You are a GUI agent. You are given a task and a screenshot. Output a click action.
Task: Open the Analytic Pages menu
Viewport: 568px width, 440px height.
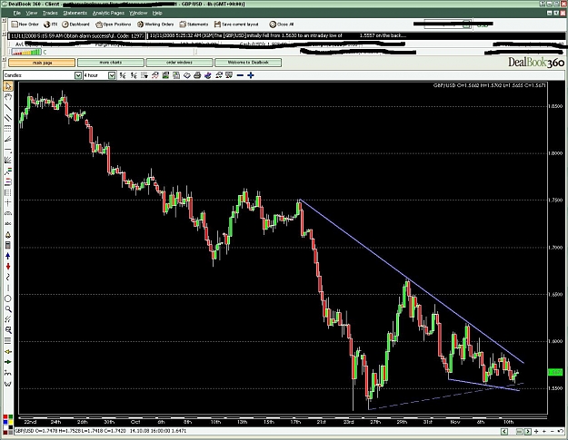(108, 13)
